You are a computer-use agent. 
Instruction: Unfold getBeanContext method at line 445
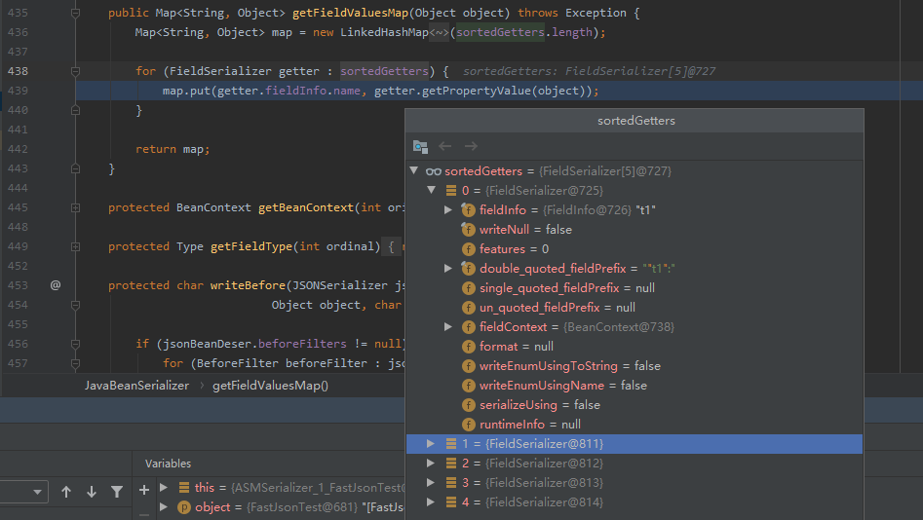coord(75,207)
